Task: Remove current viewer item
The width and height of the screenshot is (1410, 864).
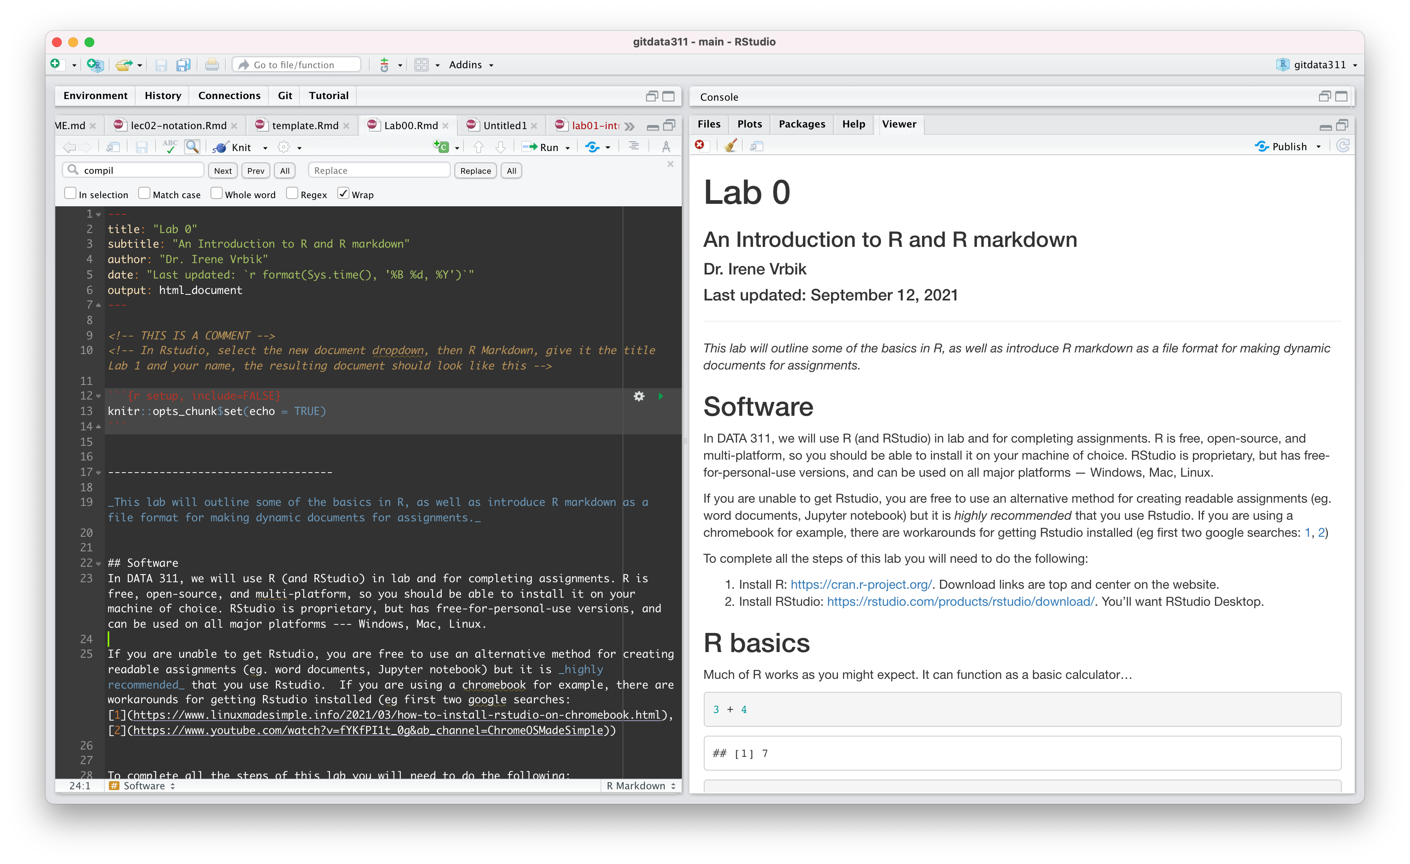Action: [x=699, y=145]
